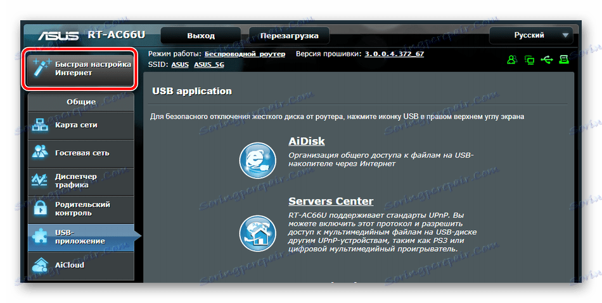602x303 pixels.
Task: Click the AiDisk description text
Action: [x=381, y=159]
